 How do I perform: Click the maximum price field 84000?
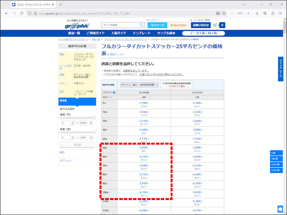pos(86,123)
